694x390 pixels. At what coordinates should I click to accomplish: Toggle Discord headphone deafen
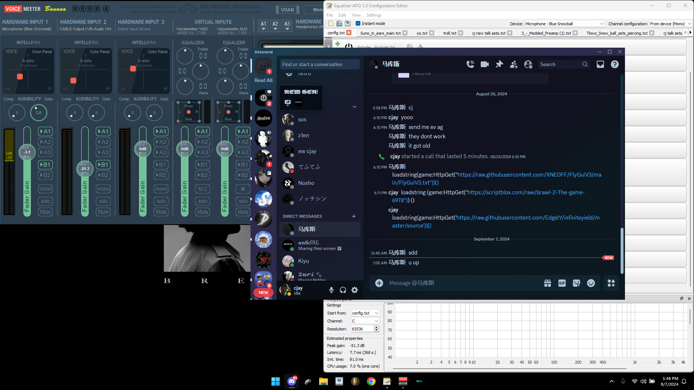point(343,290)
